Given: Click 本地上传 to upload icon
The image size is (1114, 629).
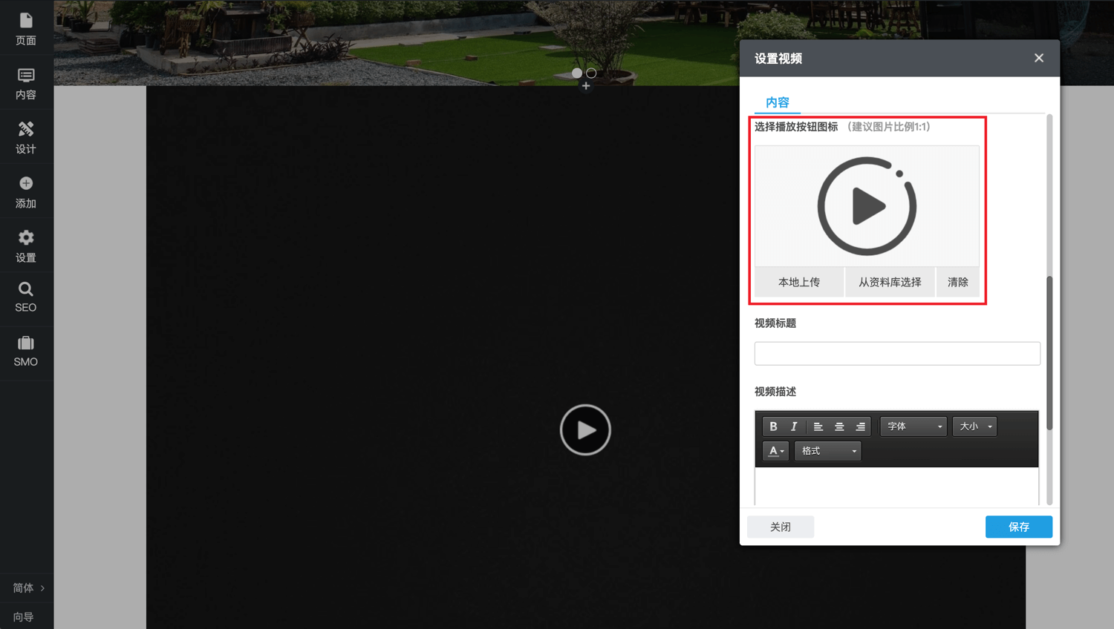Looking at the screenshot, I should [x=799, y=282].
